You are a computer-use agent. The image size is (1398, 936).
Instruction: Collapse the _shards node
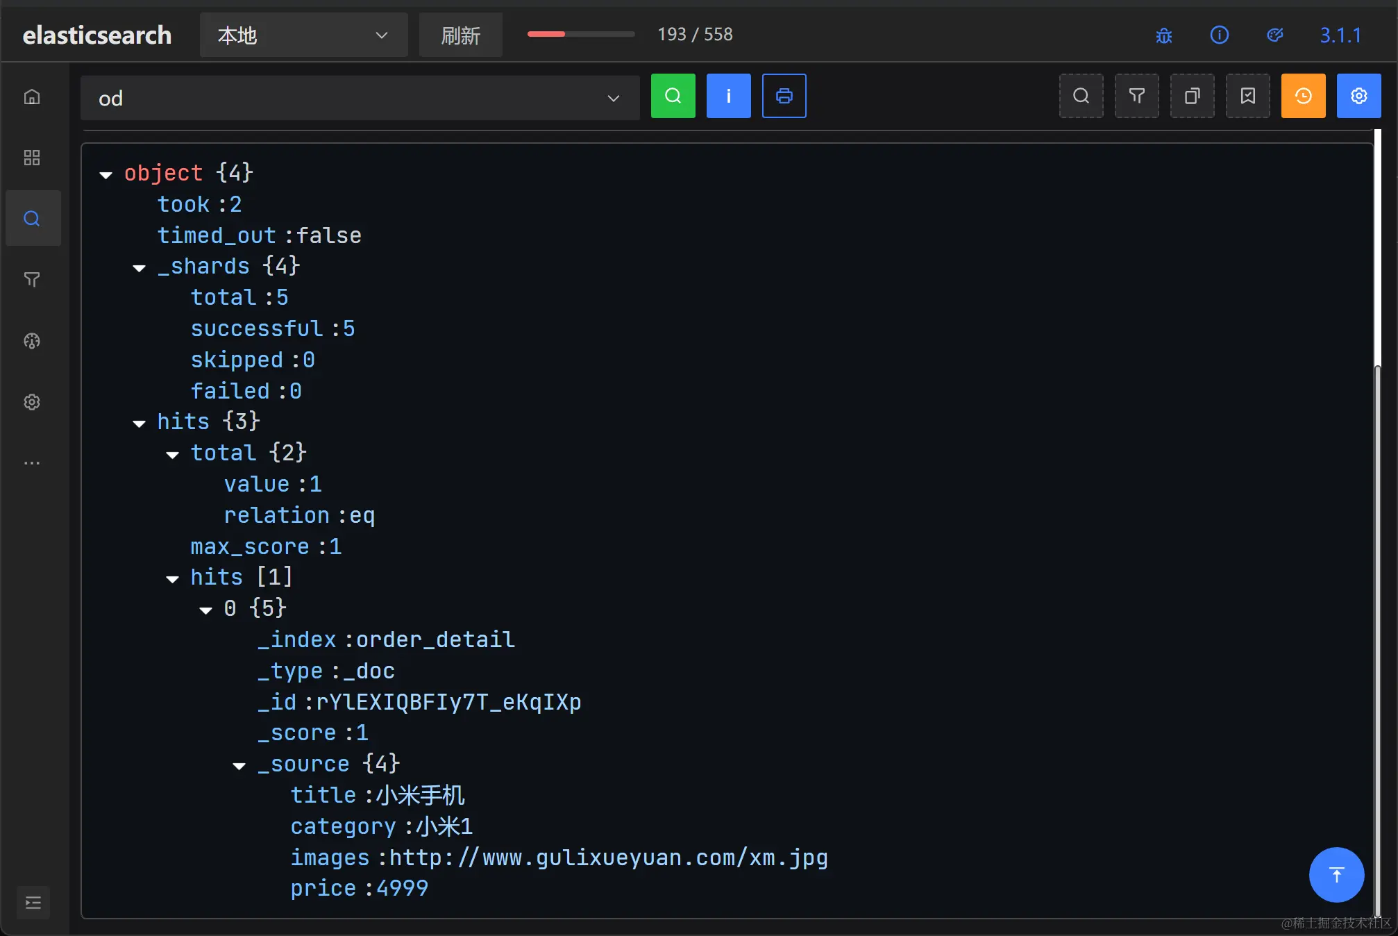click(140, 267)
